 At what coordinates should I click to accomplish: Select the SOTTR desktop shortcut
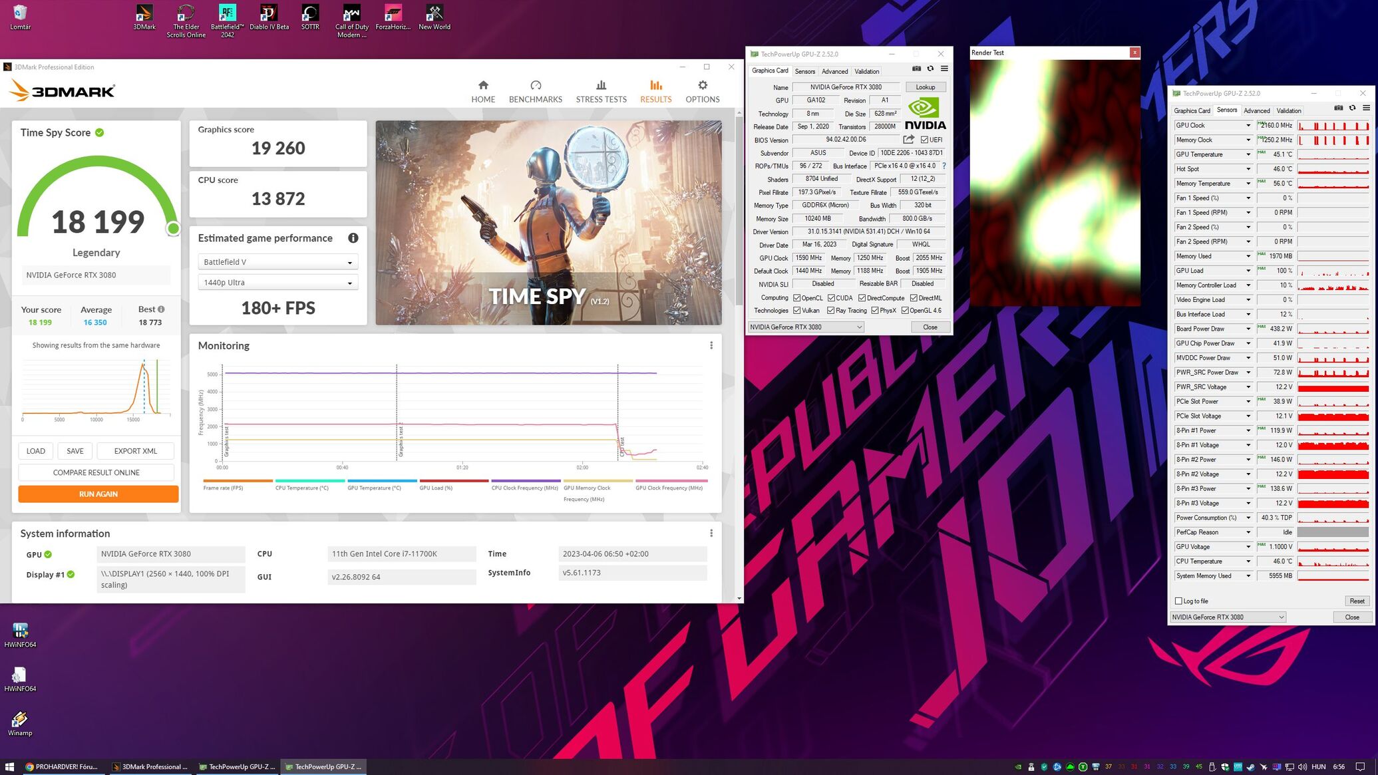click(x=310, y=18)
